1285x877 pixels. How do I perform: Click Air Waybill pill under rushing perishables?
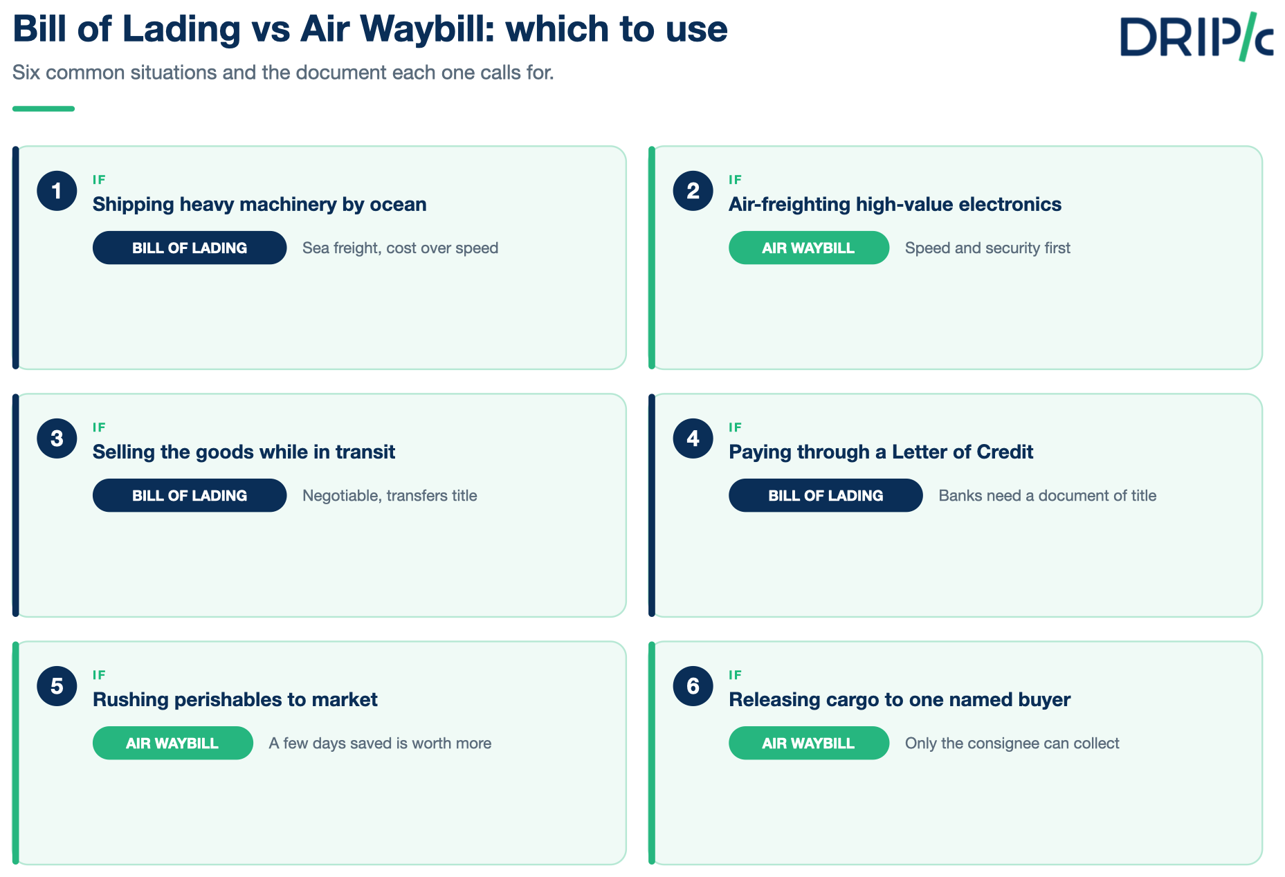pos(172,743)
